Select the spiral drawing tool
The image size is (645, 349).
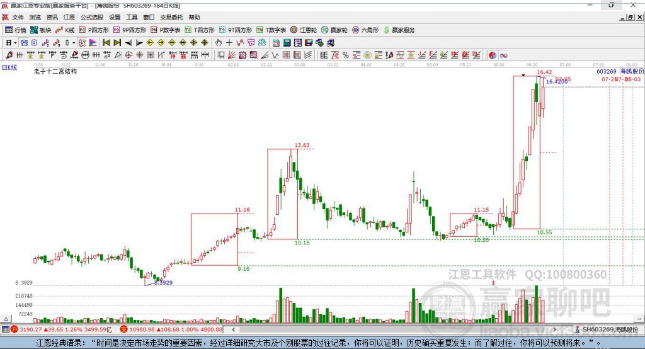[64, 55]
